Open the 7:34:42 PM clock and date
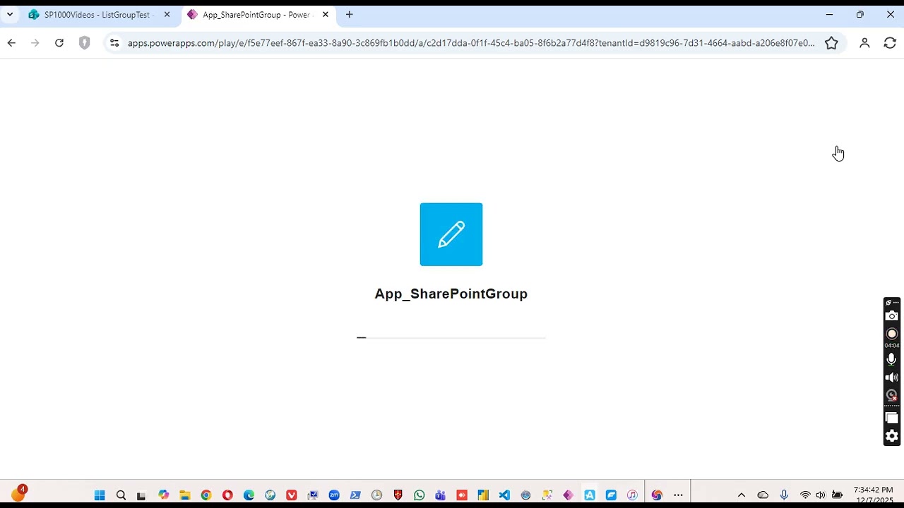Image resolution: width=904 pixels, height=508 pixels. tap(874, 495)
